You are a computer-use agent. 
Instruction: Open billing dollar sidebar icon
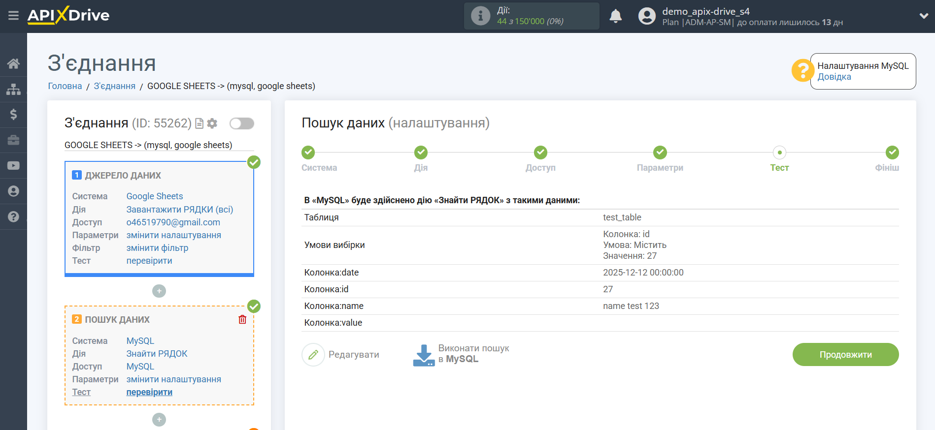point(13,115)
